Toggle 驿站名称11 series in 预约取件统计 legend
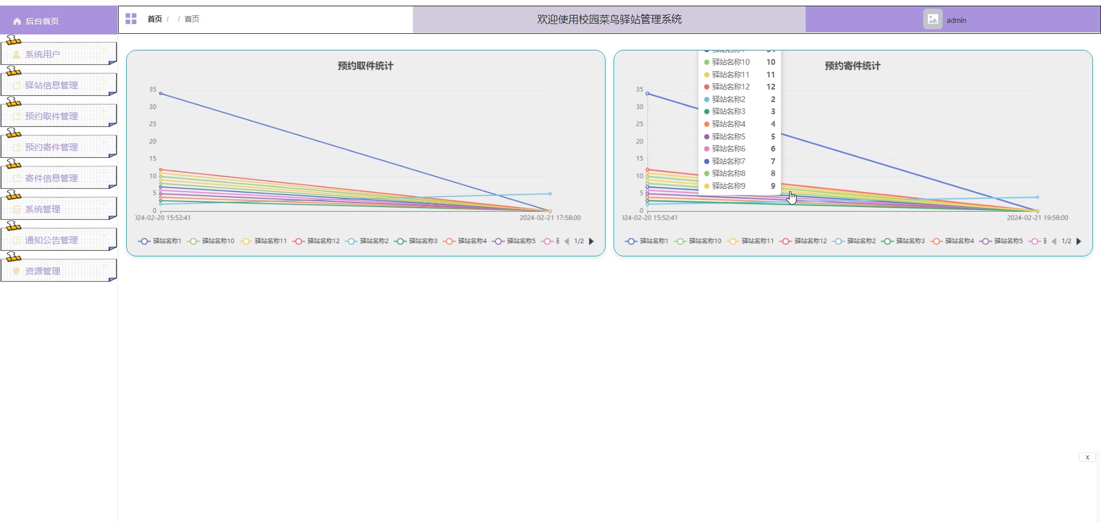The height and width of the screenshot is (522, 1101). (x=263, y=241)
